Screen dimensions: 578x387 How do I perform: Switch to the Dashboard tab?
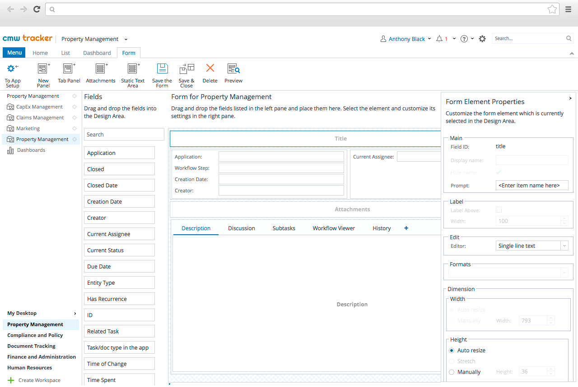97,53
